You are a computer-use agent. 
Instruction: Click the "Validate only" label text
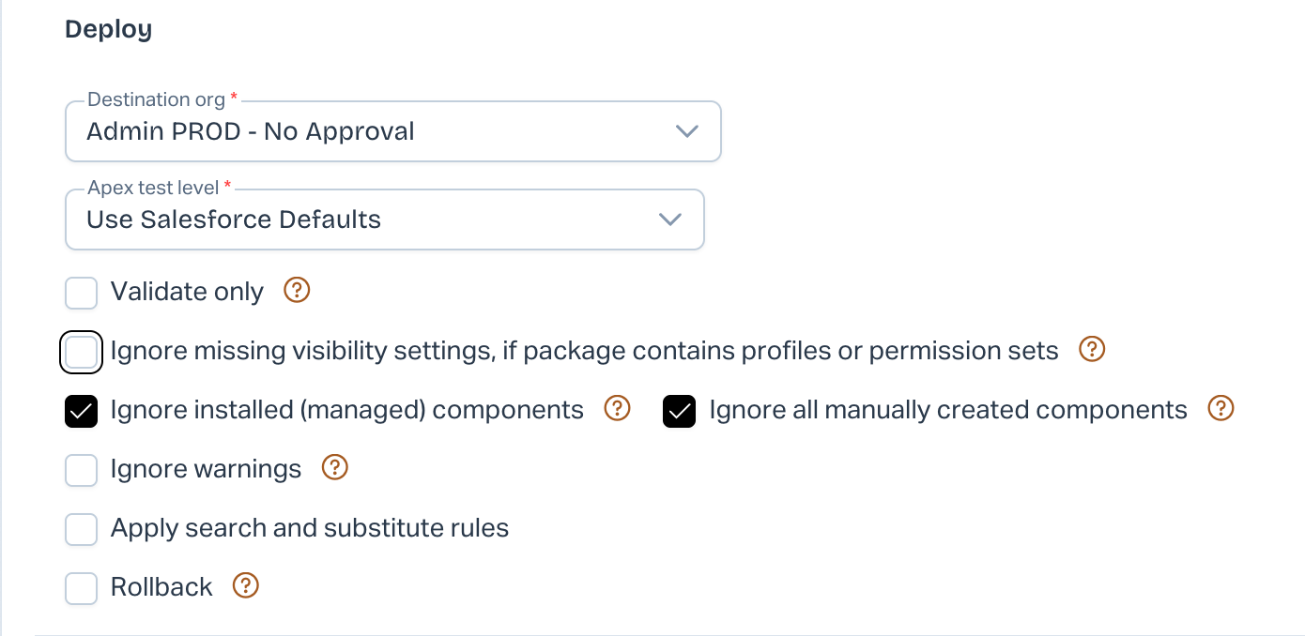click(x=187, y=292)
